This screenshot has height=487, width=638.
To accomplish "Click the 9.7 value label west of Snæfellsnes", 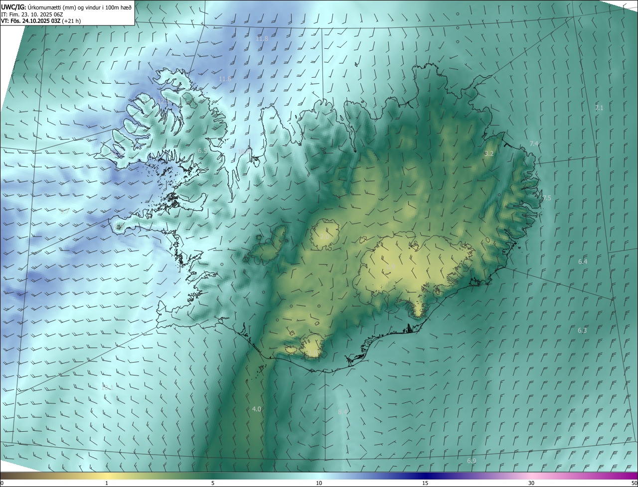I will pyautogui.click(x=65, y=212).
